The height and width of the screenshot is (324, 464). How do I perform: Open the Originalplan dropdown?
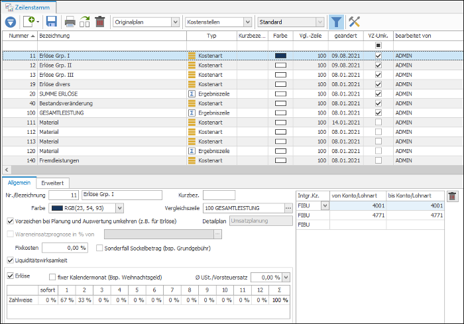[176, 22]
